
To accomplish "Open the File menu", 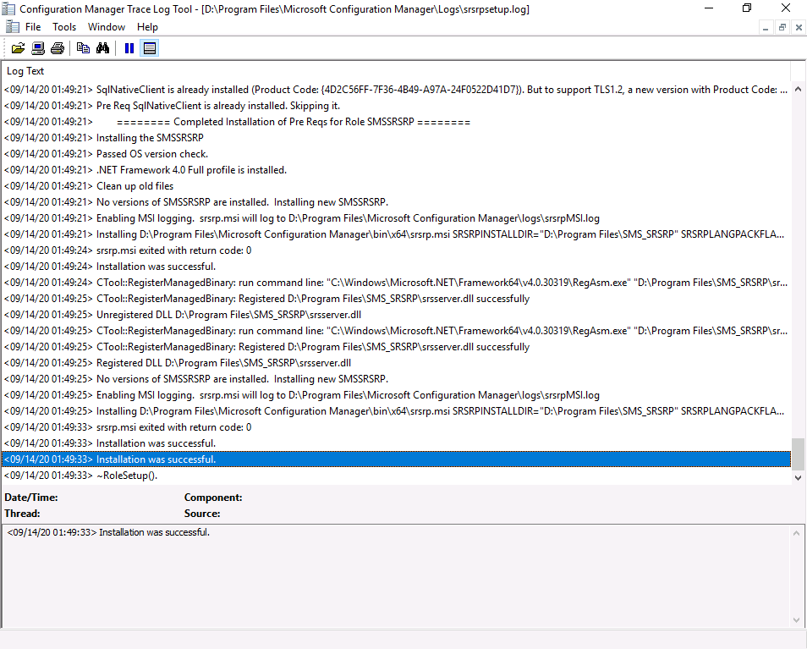I will click(33, 27).
